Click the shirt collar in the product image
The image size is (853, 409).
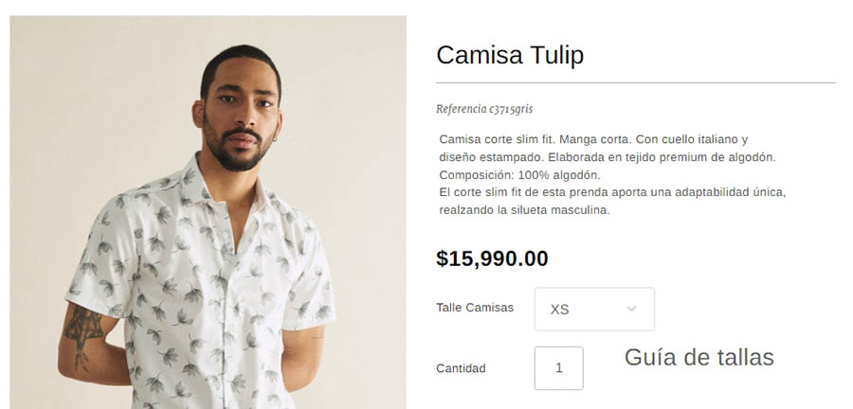coord(204,180)
